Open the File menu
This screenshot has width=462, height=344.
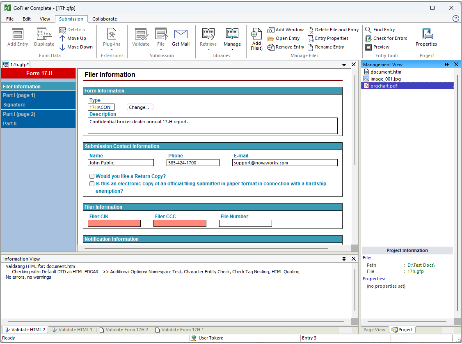pos(10,19)
